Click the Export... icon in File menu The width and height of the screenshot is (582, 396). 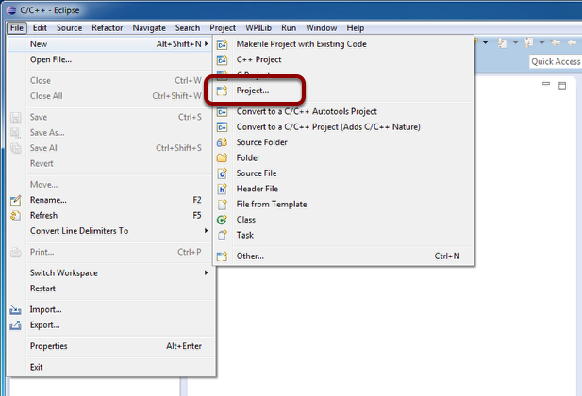coord(16,325)
